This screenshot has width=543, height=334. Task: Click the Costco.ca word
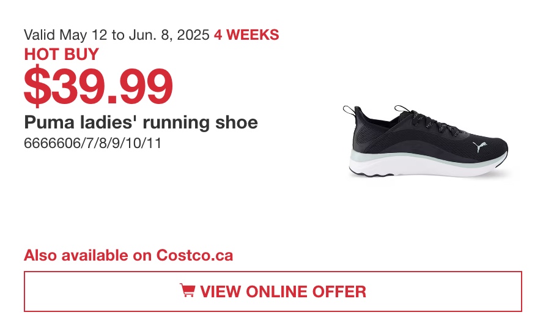[x=194, y=255]
